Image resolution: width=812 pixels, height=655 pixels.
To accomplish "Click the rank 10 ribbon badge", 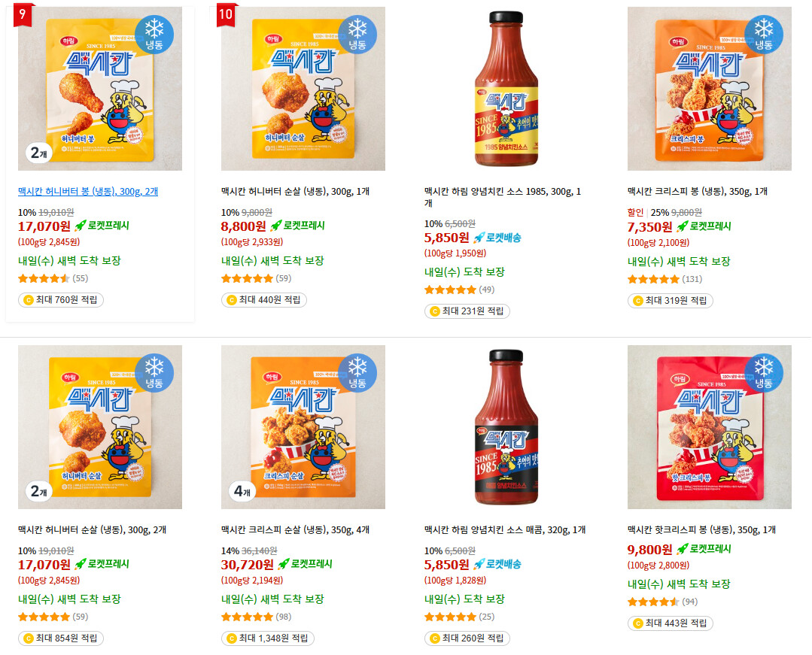I will coord(227,14).
